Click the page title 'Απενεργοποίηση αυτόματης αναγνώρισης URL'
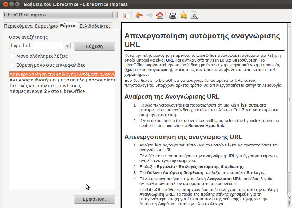The width and height of the screenshot is (292, 208). click(202, 40)
